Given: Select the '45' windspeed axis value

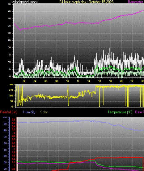Looking at the screenshot, I should pyautogui.click(x=9, y=11).
